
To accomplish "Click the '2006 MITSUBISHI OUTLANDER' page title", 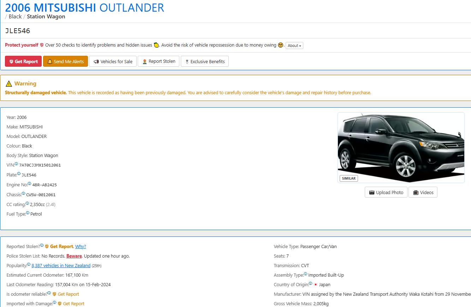I will click(x=84, y=7).
